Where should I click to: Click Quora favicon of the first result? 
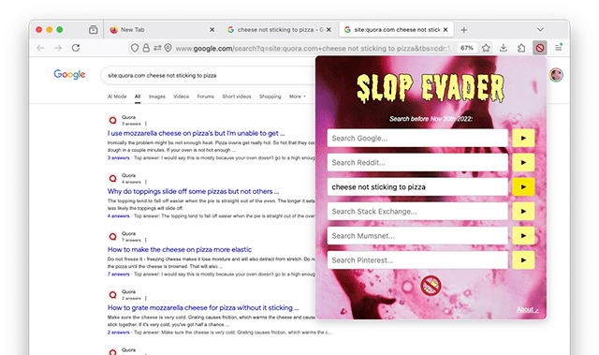point(112,121)
